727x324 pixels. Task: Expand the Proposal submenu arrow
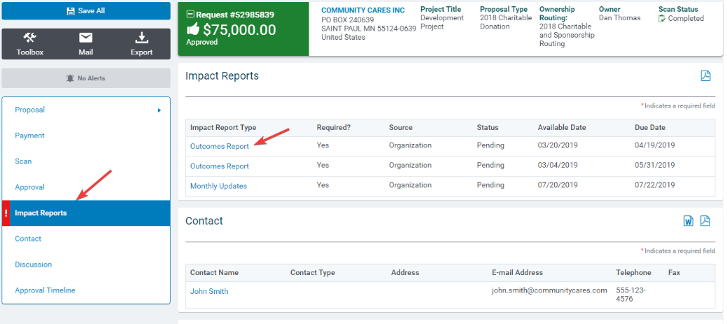(x=160, y=110)
